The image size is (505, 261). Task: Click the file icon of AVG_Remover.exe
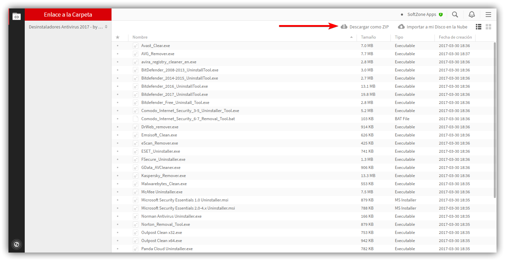(136, 54)
